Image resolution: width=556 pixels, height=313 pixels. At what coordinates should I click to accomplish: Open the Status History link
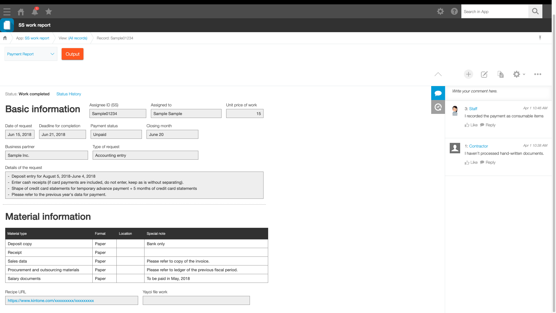[69, 94]
